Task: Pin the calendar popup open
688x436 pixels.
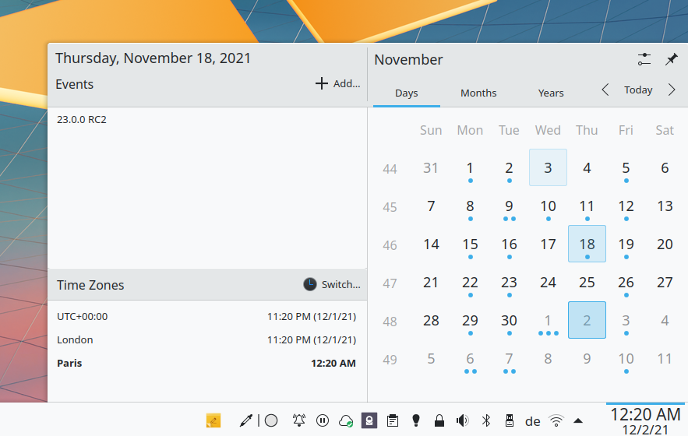Action: [671, 59]
